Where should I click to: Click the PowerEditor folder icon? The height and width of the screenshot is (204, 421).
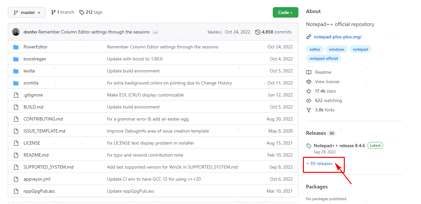(x=16, y=47)
